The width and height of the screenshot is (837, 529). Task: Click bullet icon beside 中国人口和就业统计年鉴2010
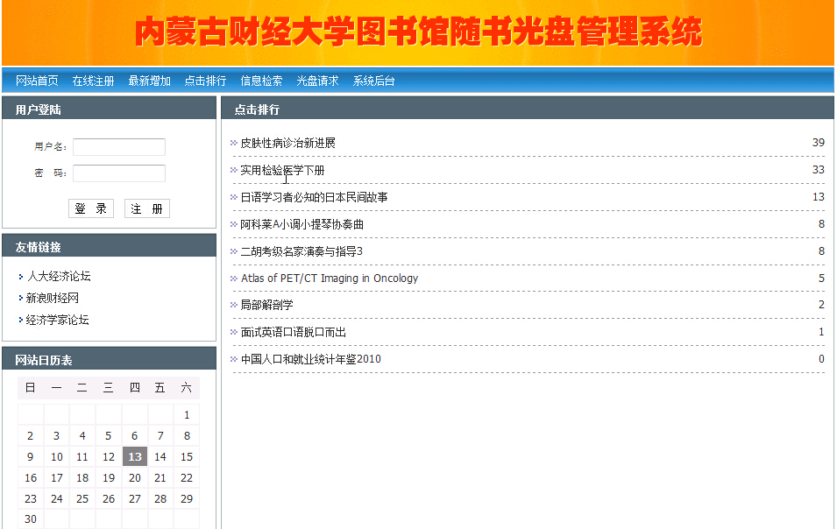tap(234, 359)
